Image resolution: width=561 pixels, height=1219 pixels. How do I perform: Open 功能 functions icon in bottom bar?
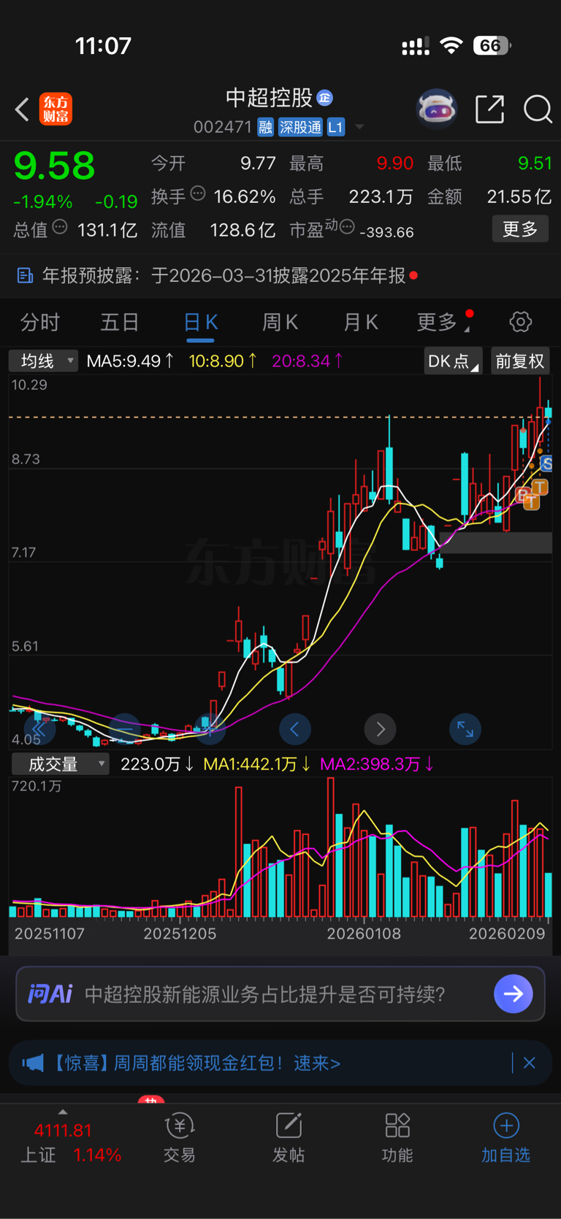click(x=397, y=1137)
